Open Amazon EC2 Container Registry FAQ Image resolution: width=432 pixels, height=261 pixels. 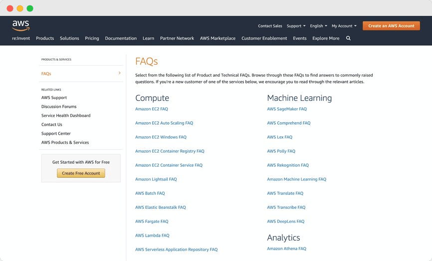click(x=170, y=151)
